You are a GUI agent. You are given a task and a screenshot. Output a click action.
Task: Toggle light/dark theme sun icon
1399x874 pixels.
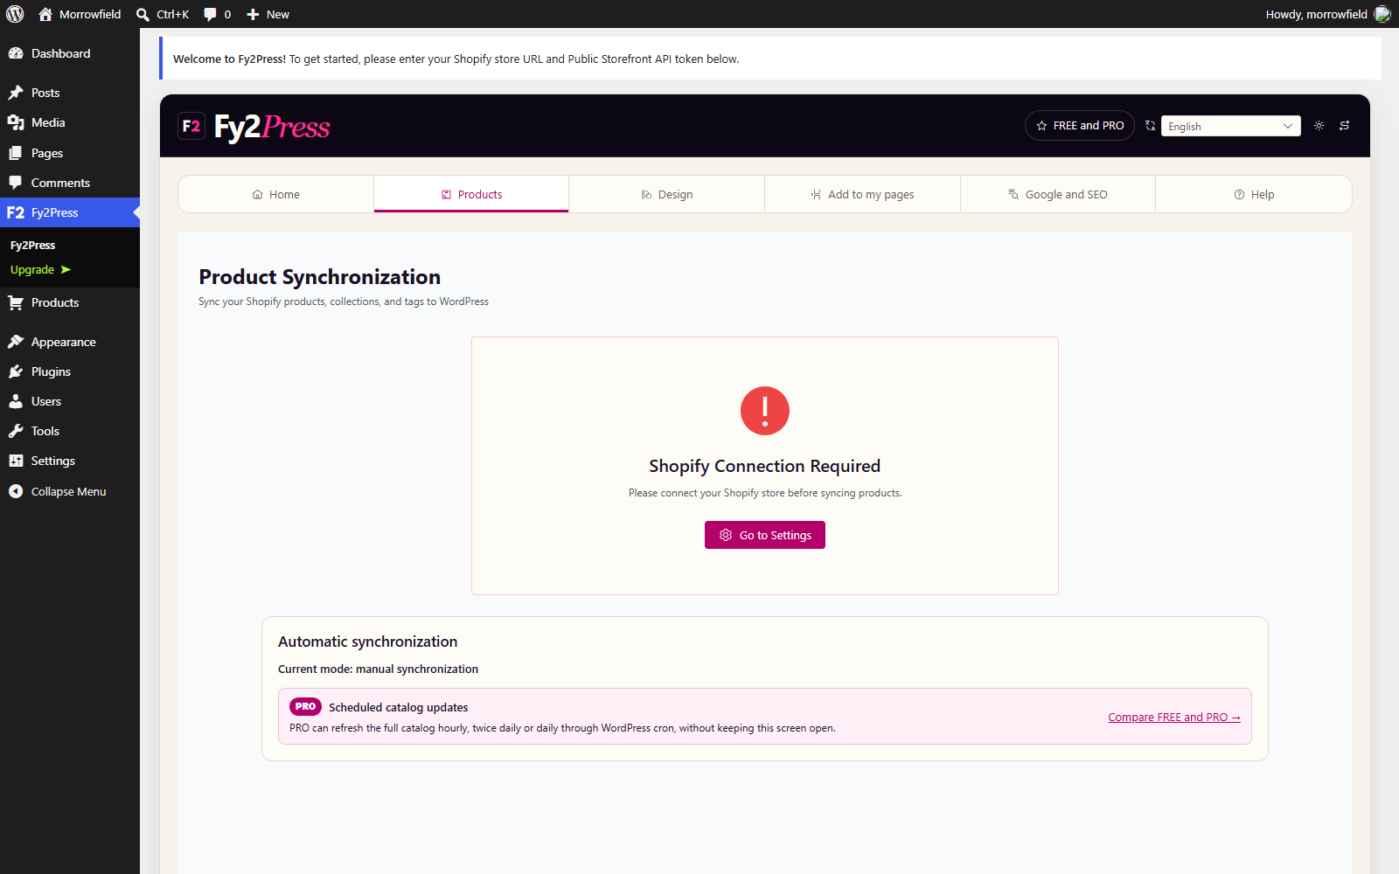(1319, 126)
